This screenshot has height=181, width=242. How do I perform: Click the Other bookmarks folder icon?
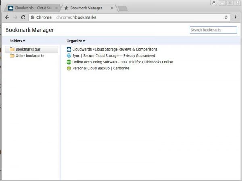(12, 56)
